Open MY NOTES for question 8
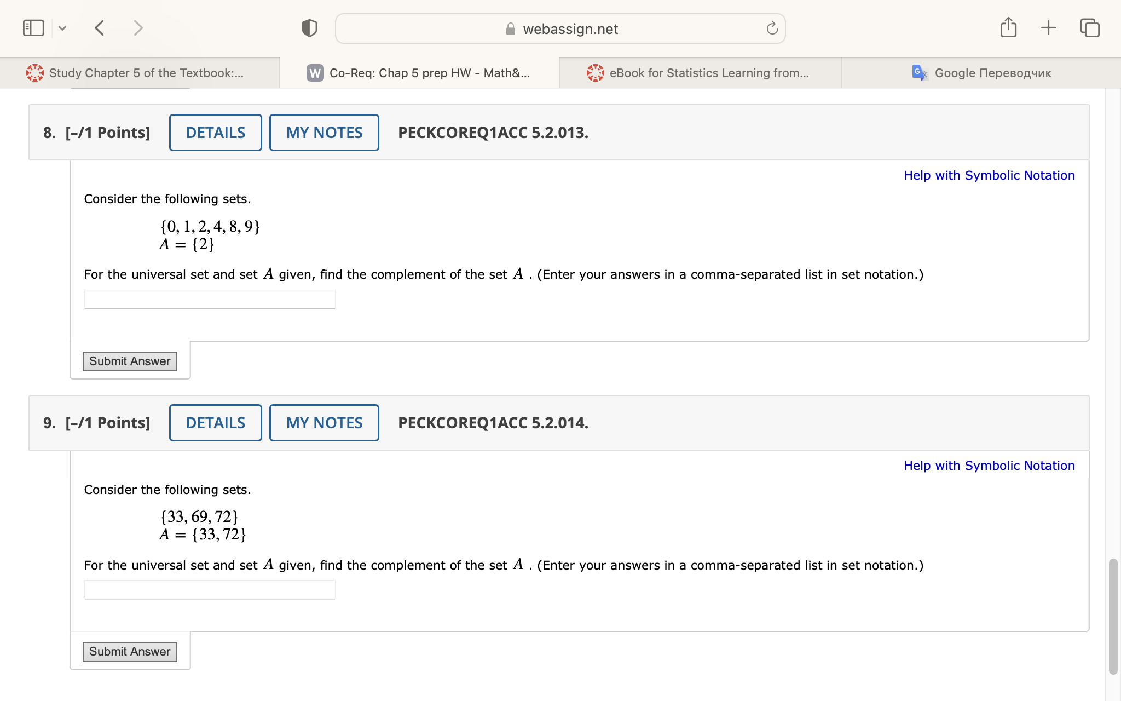The image size is (1121, 701). tap(324, 133)
